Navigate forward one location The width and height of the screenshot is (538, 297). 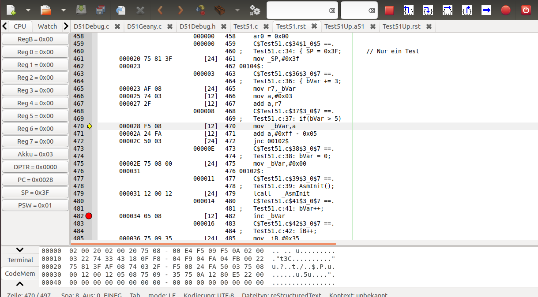pos(180,10)
